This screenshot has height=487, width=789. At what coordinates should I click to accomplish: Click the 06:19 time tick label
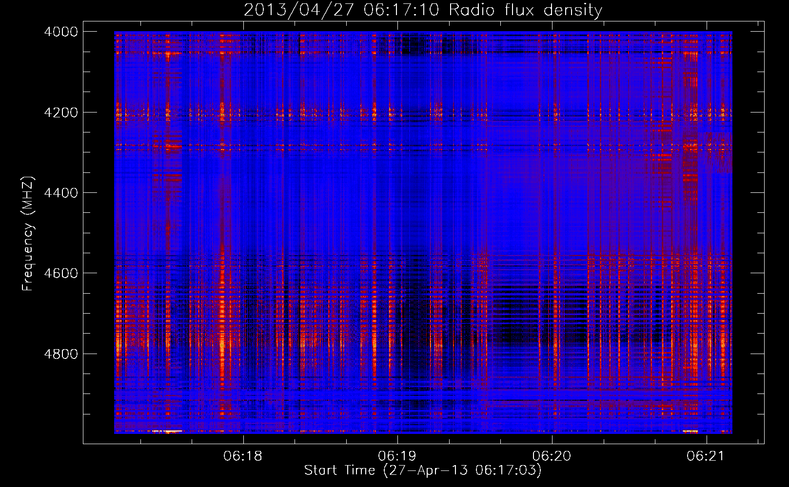tap(397, 456)
